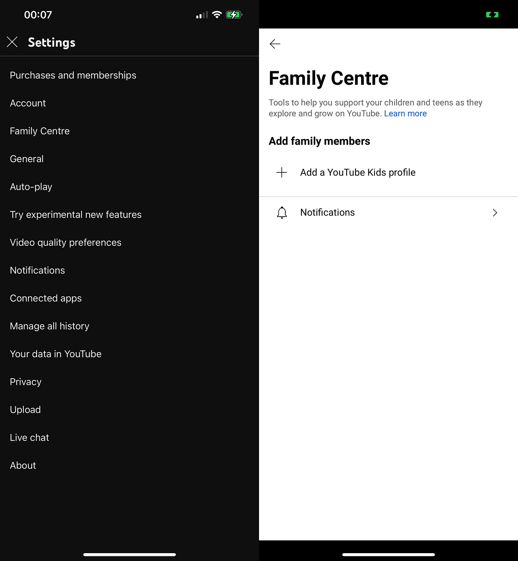
Task: Open Try experimental new features
Action: pos(129,214)
